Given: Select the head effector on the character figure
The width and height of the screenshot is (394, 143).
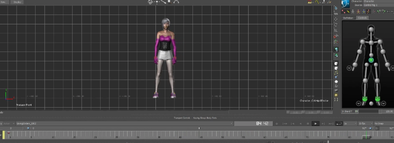Looking at the screenshot, I should (x=371, y=30).
